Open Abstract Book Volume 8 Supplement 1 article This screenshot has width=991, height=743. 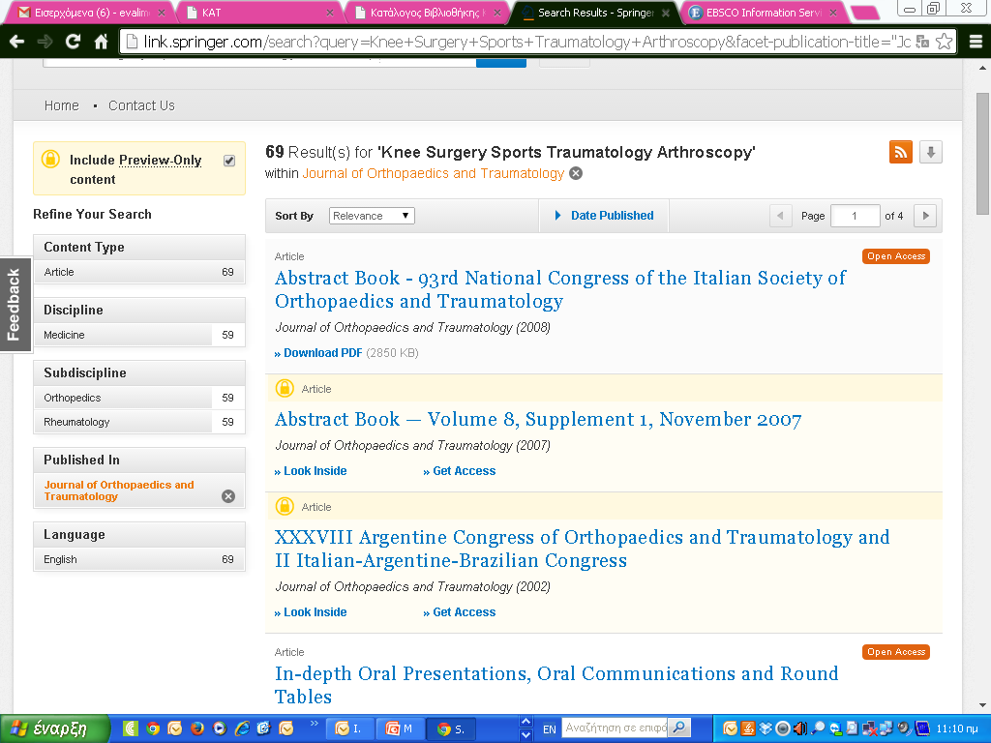[538, 420]
